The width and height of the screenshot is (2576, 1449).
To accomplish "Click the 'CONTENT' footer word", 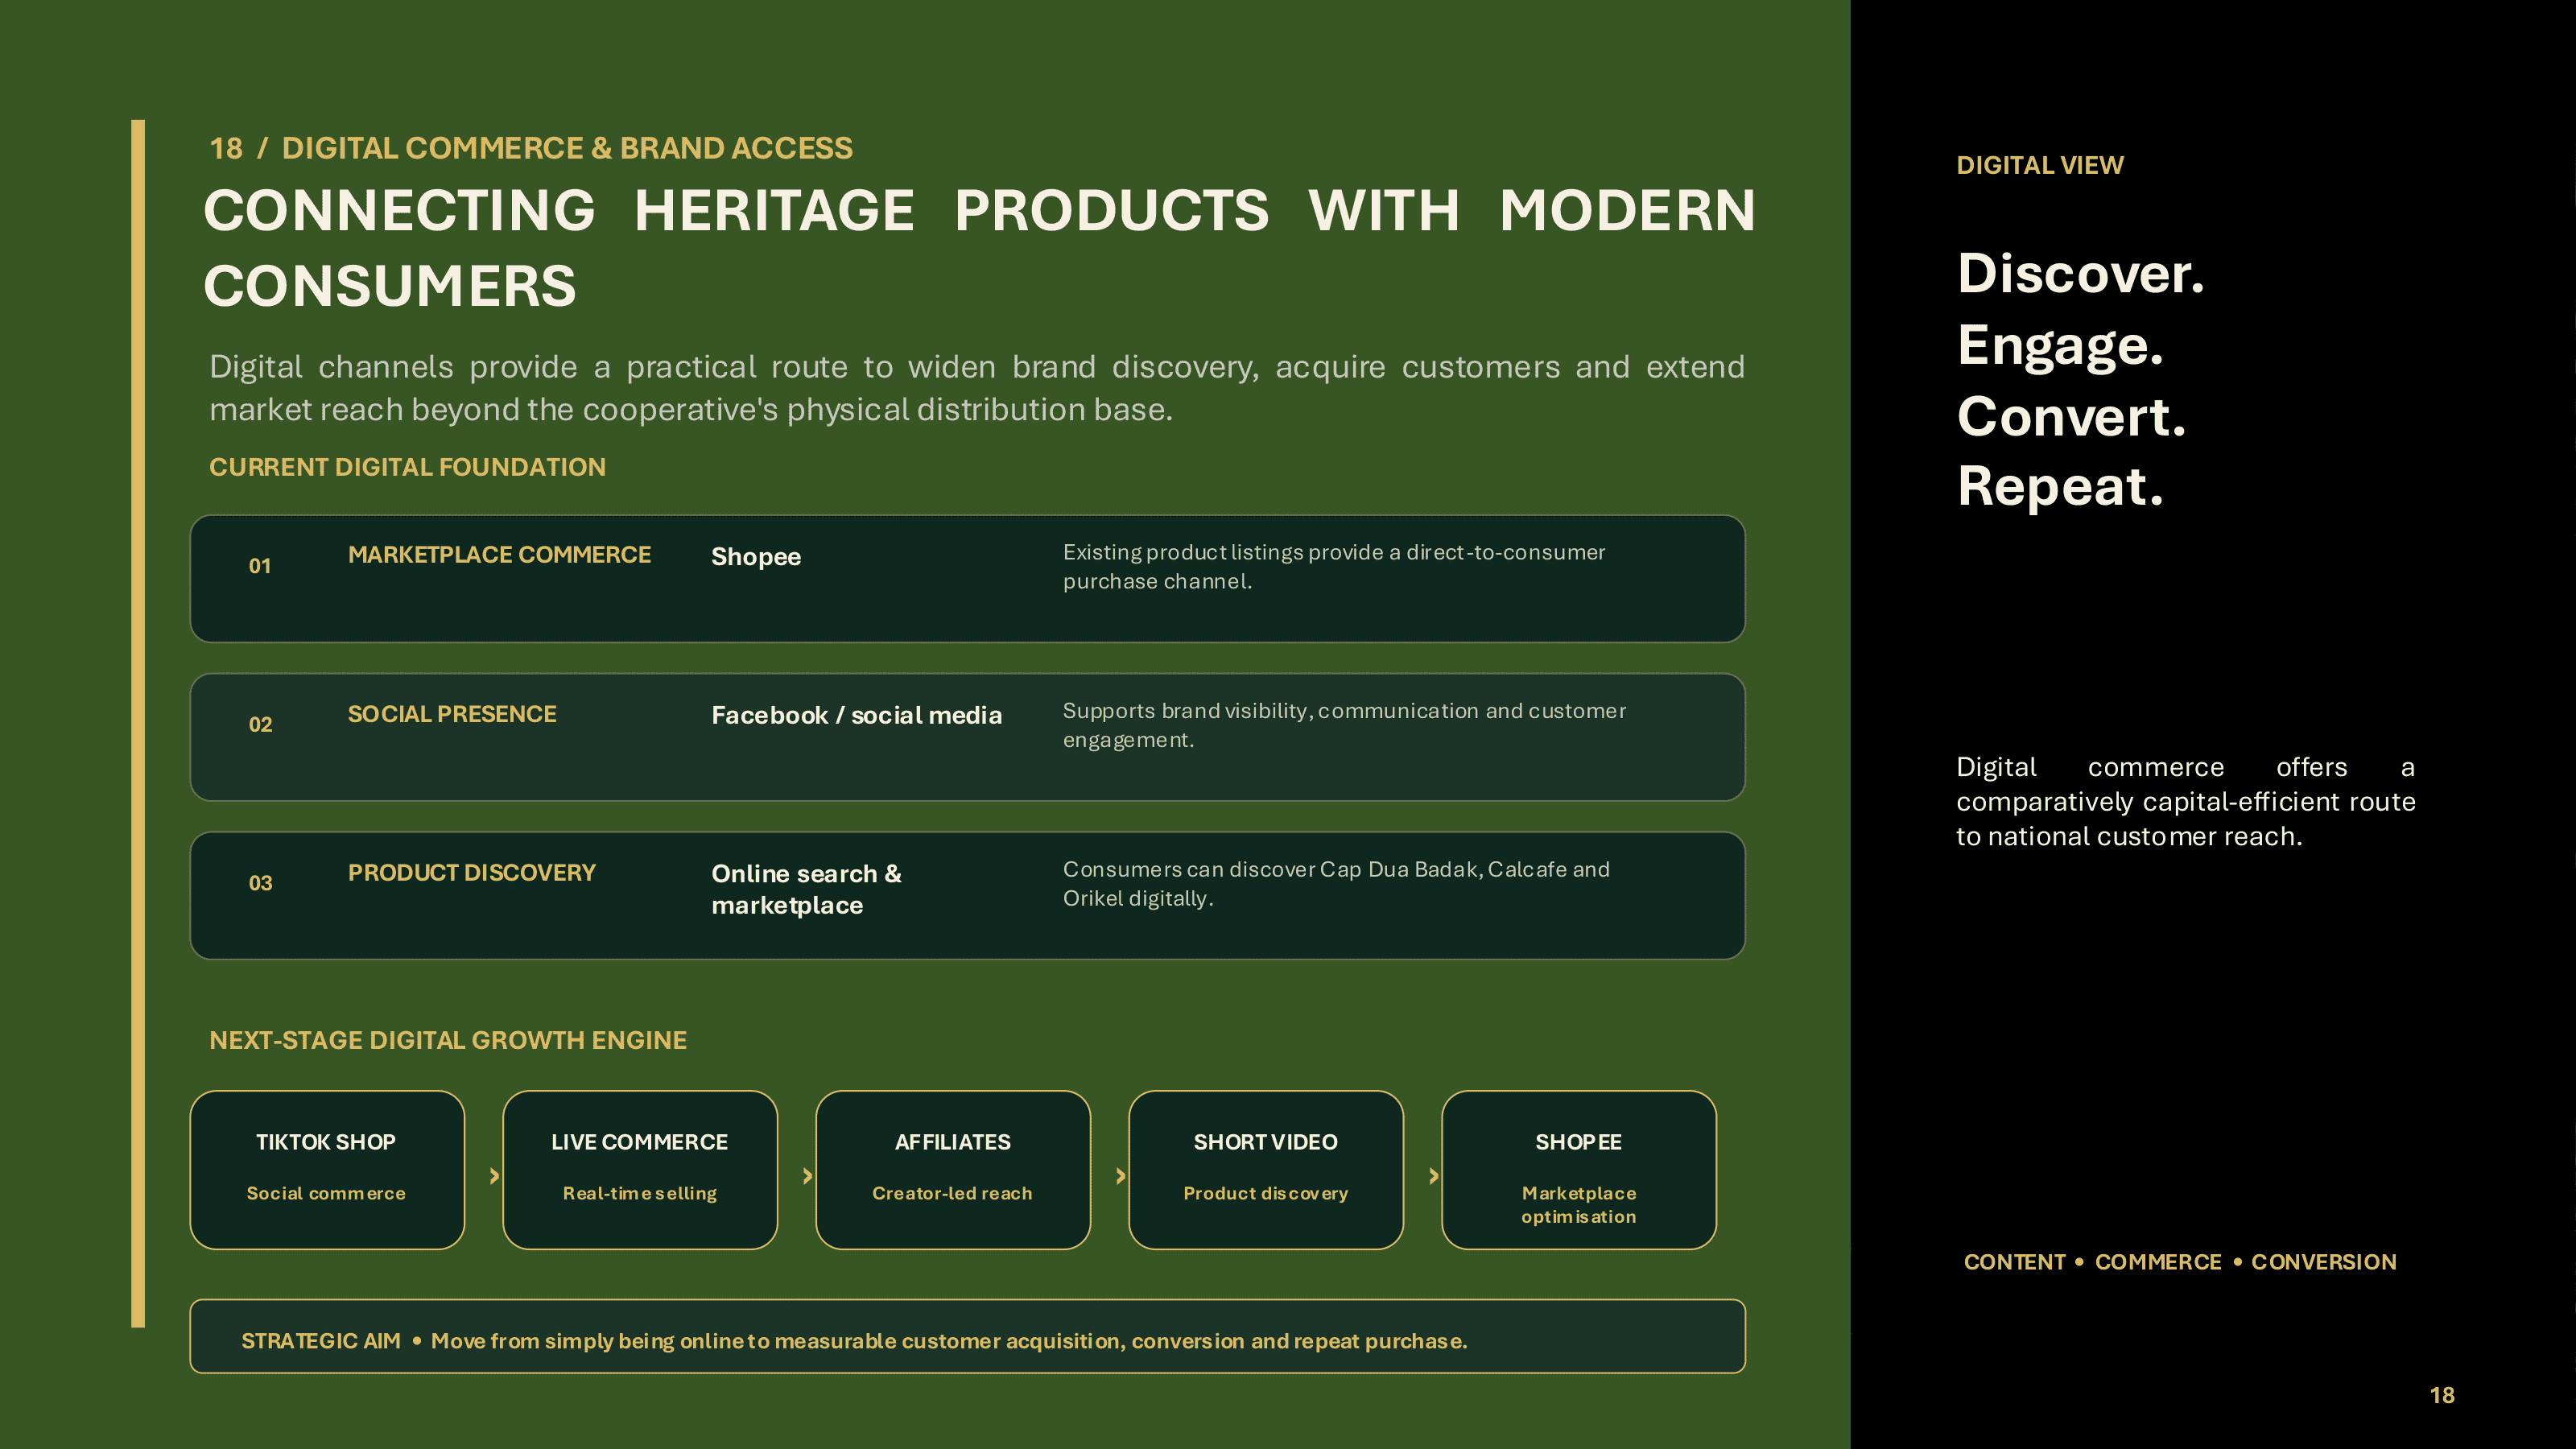I will [2014, 1262].
